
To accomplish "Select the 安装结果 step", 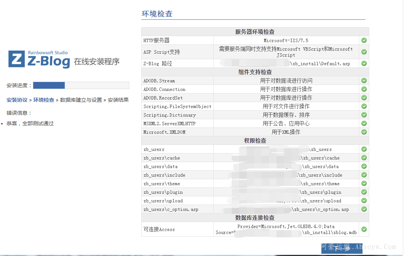I will pos(118,100).
